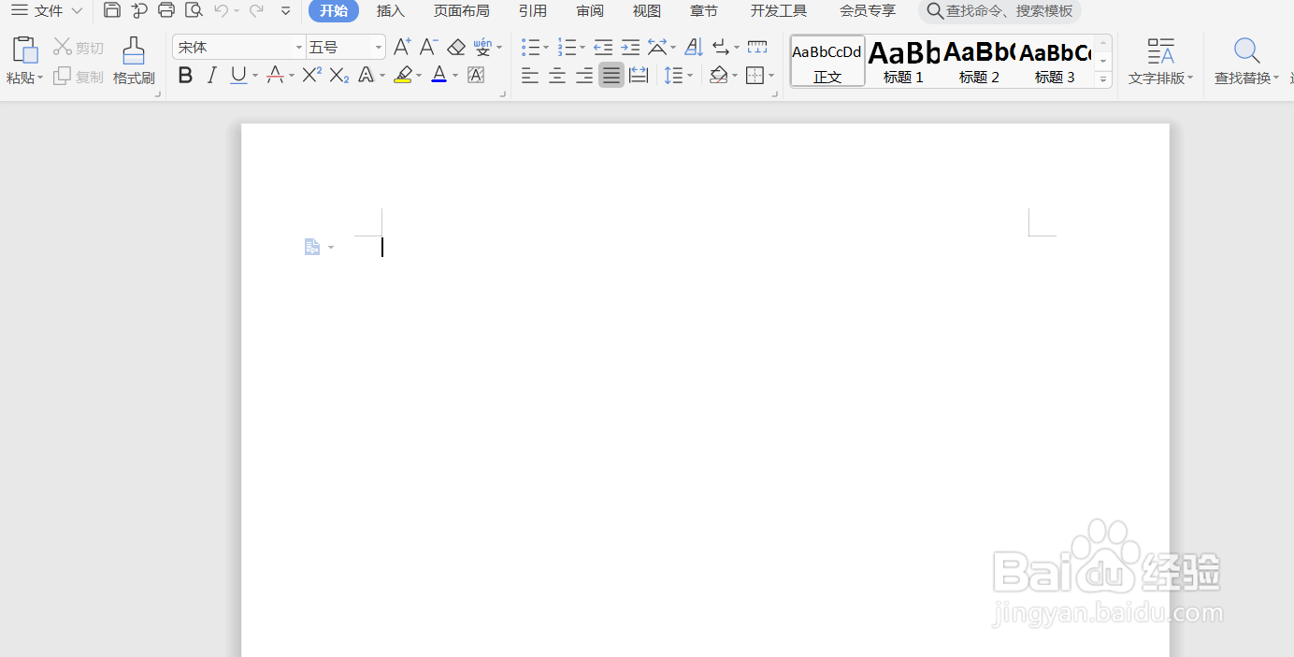Toggle Italic formatting
Viewport: 1294px width, 657px height.
coord(211,76)
